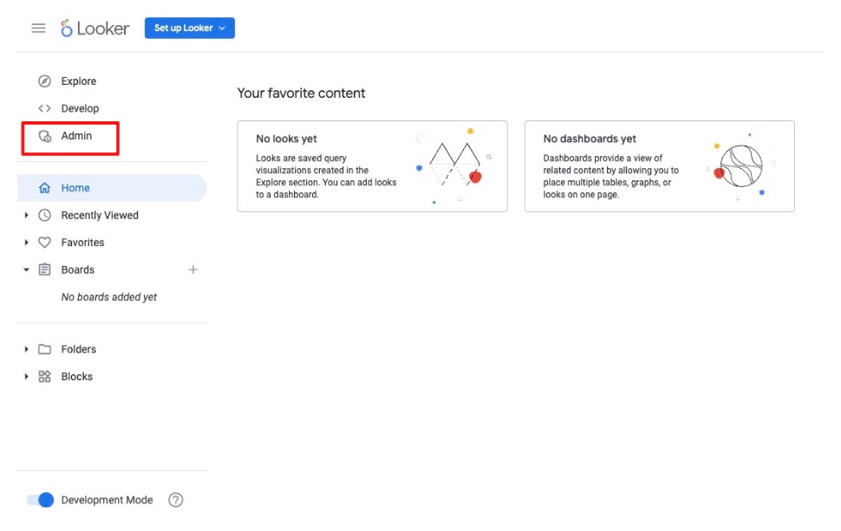This screenshot has height=531, width=841.
Task: Click the Home house icon
Action: 44,187
